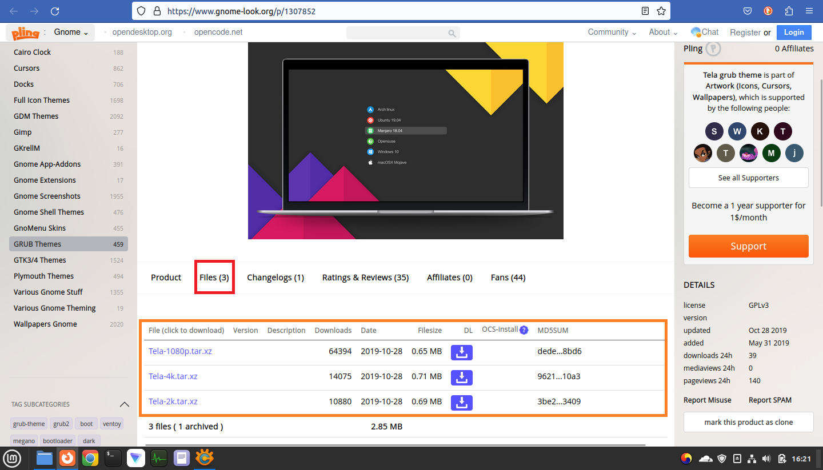Image resolution: width=823 pixels, height=470 pixels.
Task: Launch Terminal from taskbar
Action: coord(113,458)
